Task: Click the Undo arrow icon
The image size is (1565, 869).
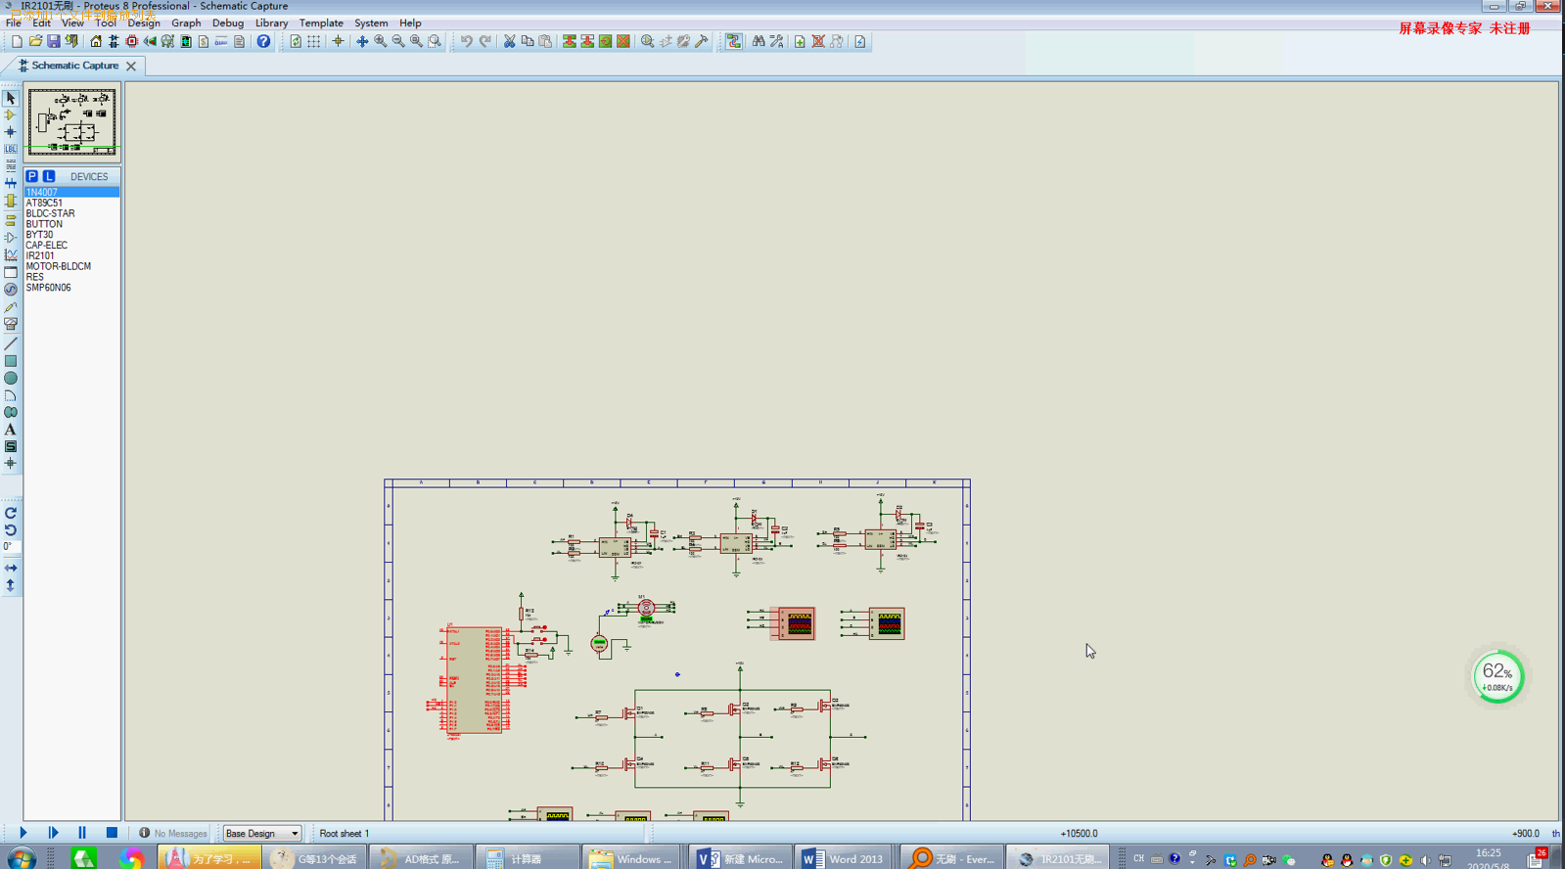Action: pyautogui.click(x=466, y=41)
